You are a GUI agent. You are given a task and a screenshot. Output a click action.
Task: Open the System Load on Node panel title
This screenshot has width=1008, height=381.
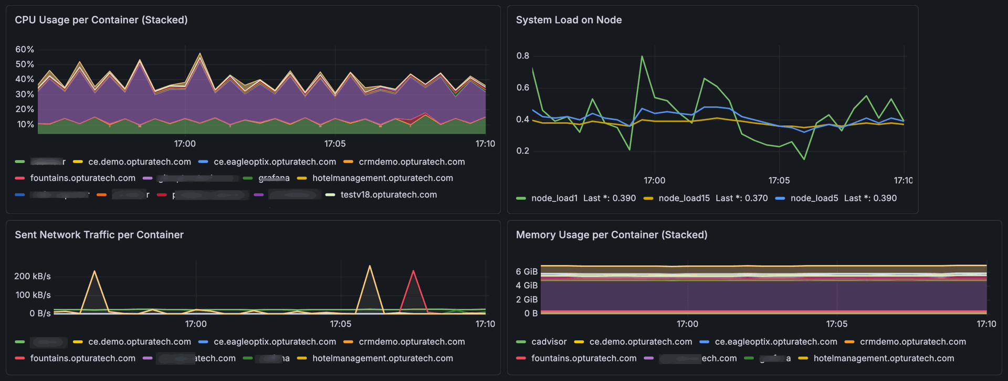tap(569, 20)
